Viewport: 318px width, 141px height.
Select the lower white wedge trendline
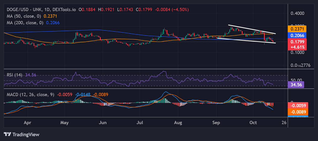[x=247, y=40]
